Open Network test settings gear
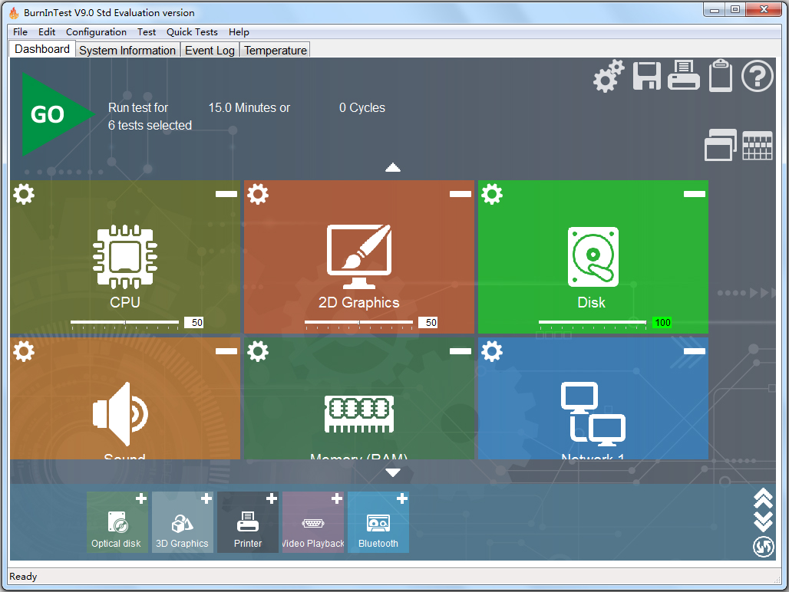789x592 pixels. click(492, 350)
